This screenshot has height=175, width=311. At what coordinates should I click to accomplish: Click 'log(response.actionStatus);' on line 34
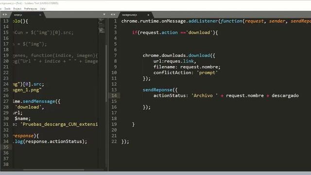(x=51, y=141)
